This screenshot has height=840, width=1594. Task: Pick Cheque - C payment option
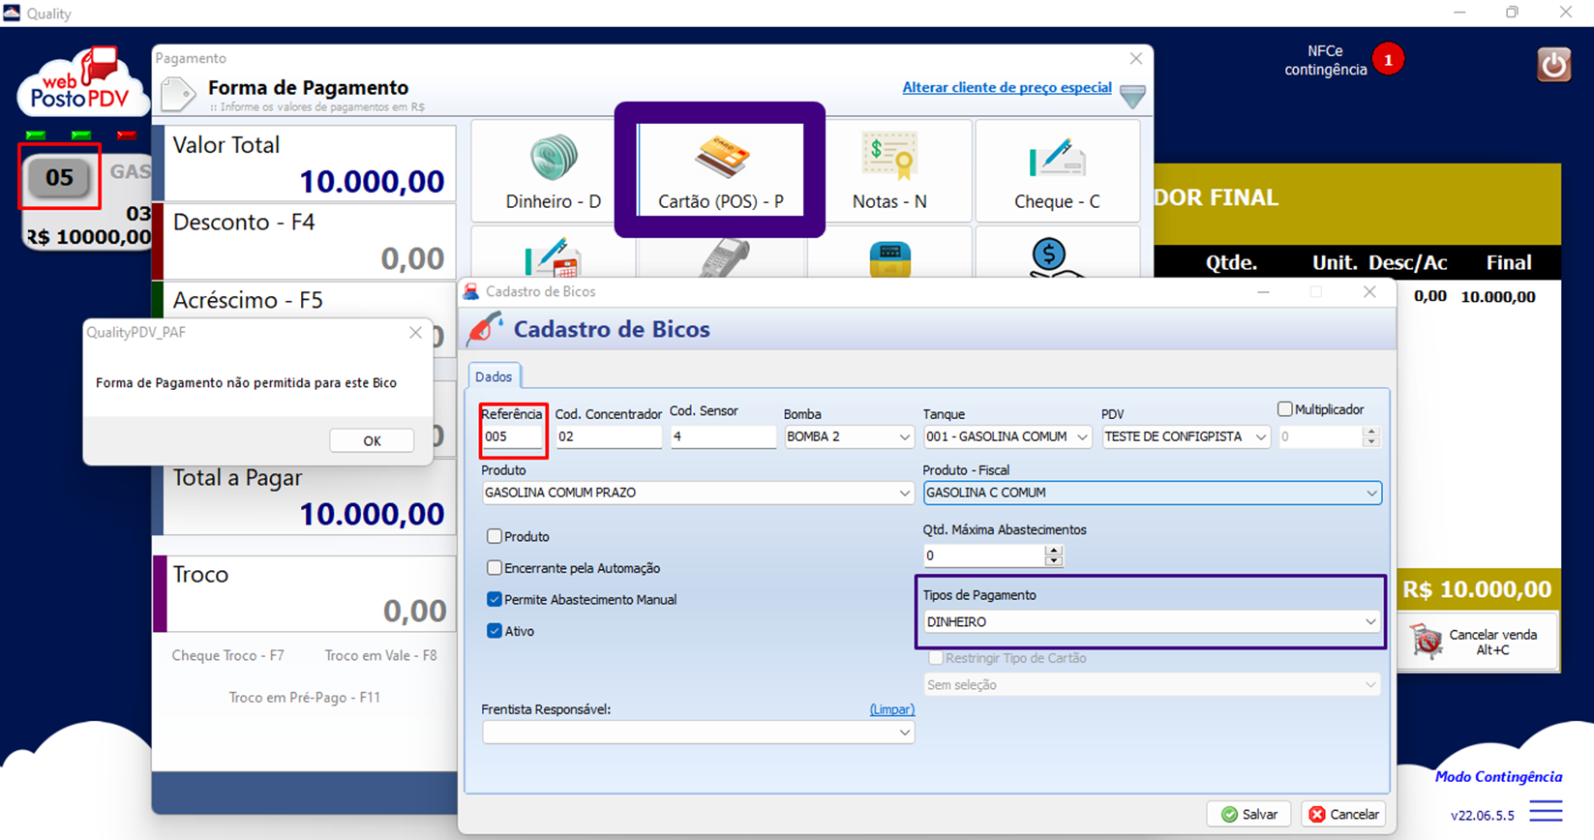tap(1057, 171)
